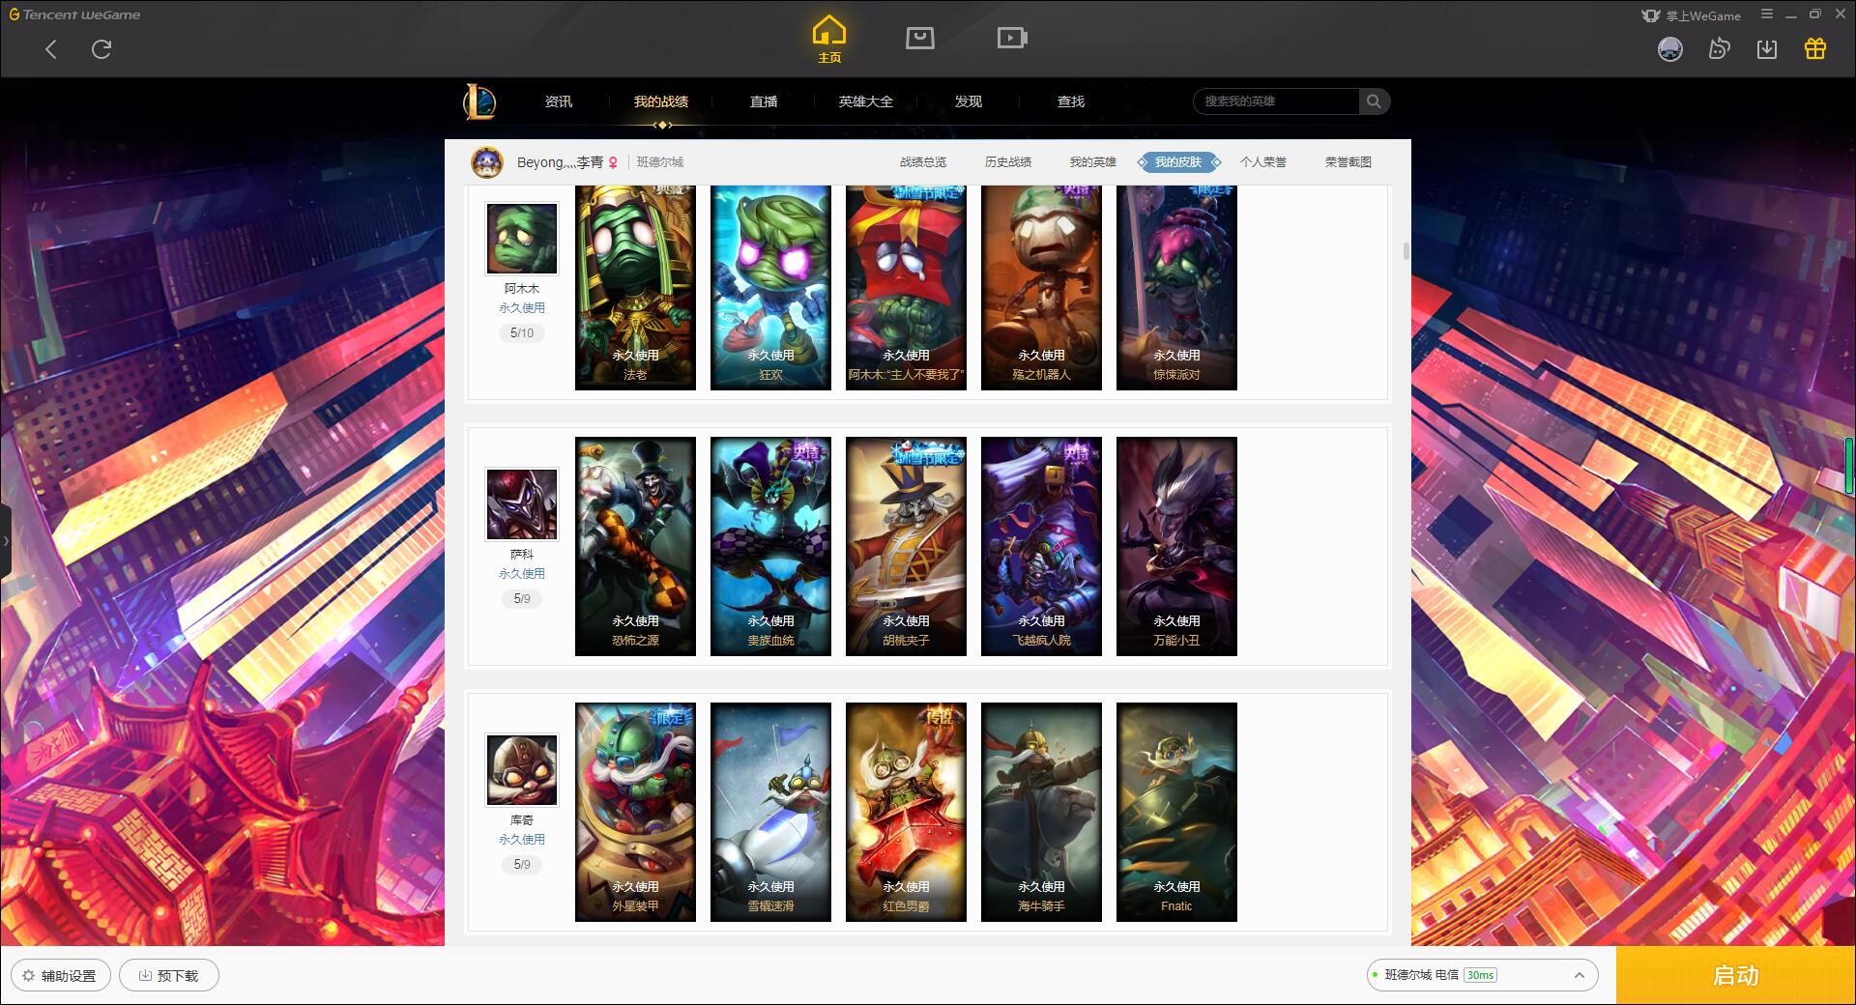Viewport: 1856px width, 1005px height.
Task: Open the 法老 skin card
Action: tap(635, 288)
